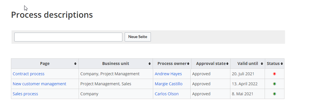334x111 pixels.
Task: Click the Approval state column header
Action: [x=211, y=64]
